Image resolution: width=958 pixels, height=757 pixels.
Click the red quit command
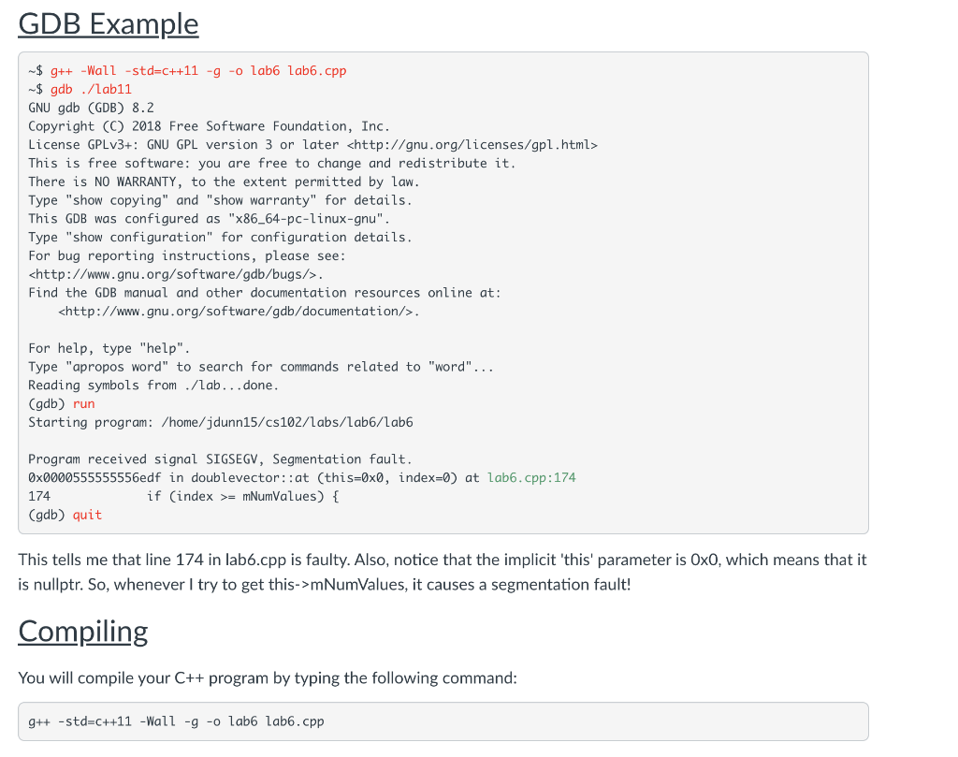pyautogui.click(x=87, y=515)
